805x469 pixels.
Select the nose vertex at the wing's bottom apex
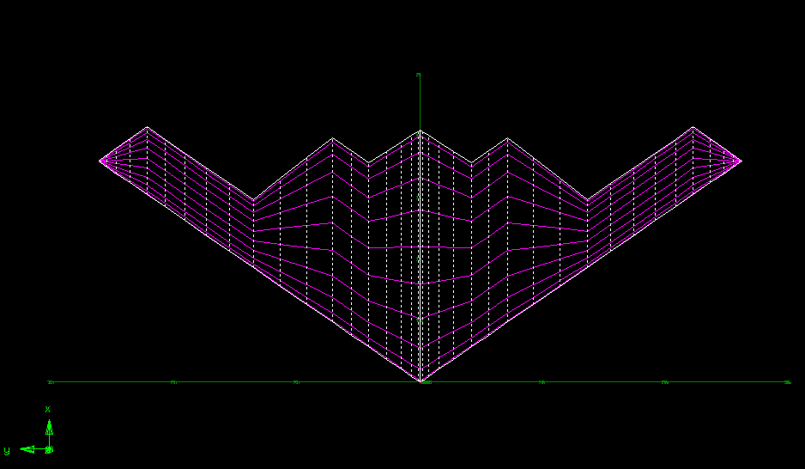point(420,381)
